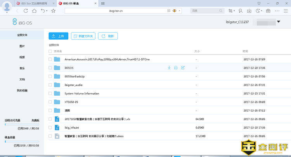
Task: Click the 硬盘容量 disk usage bar
Action: click(x=22, y=141)
